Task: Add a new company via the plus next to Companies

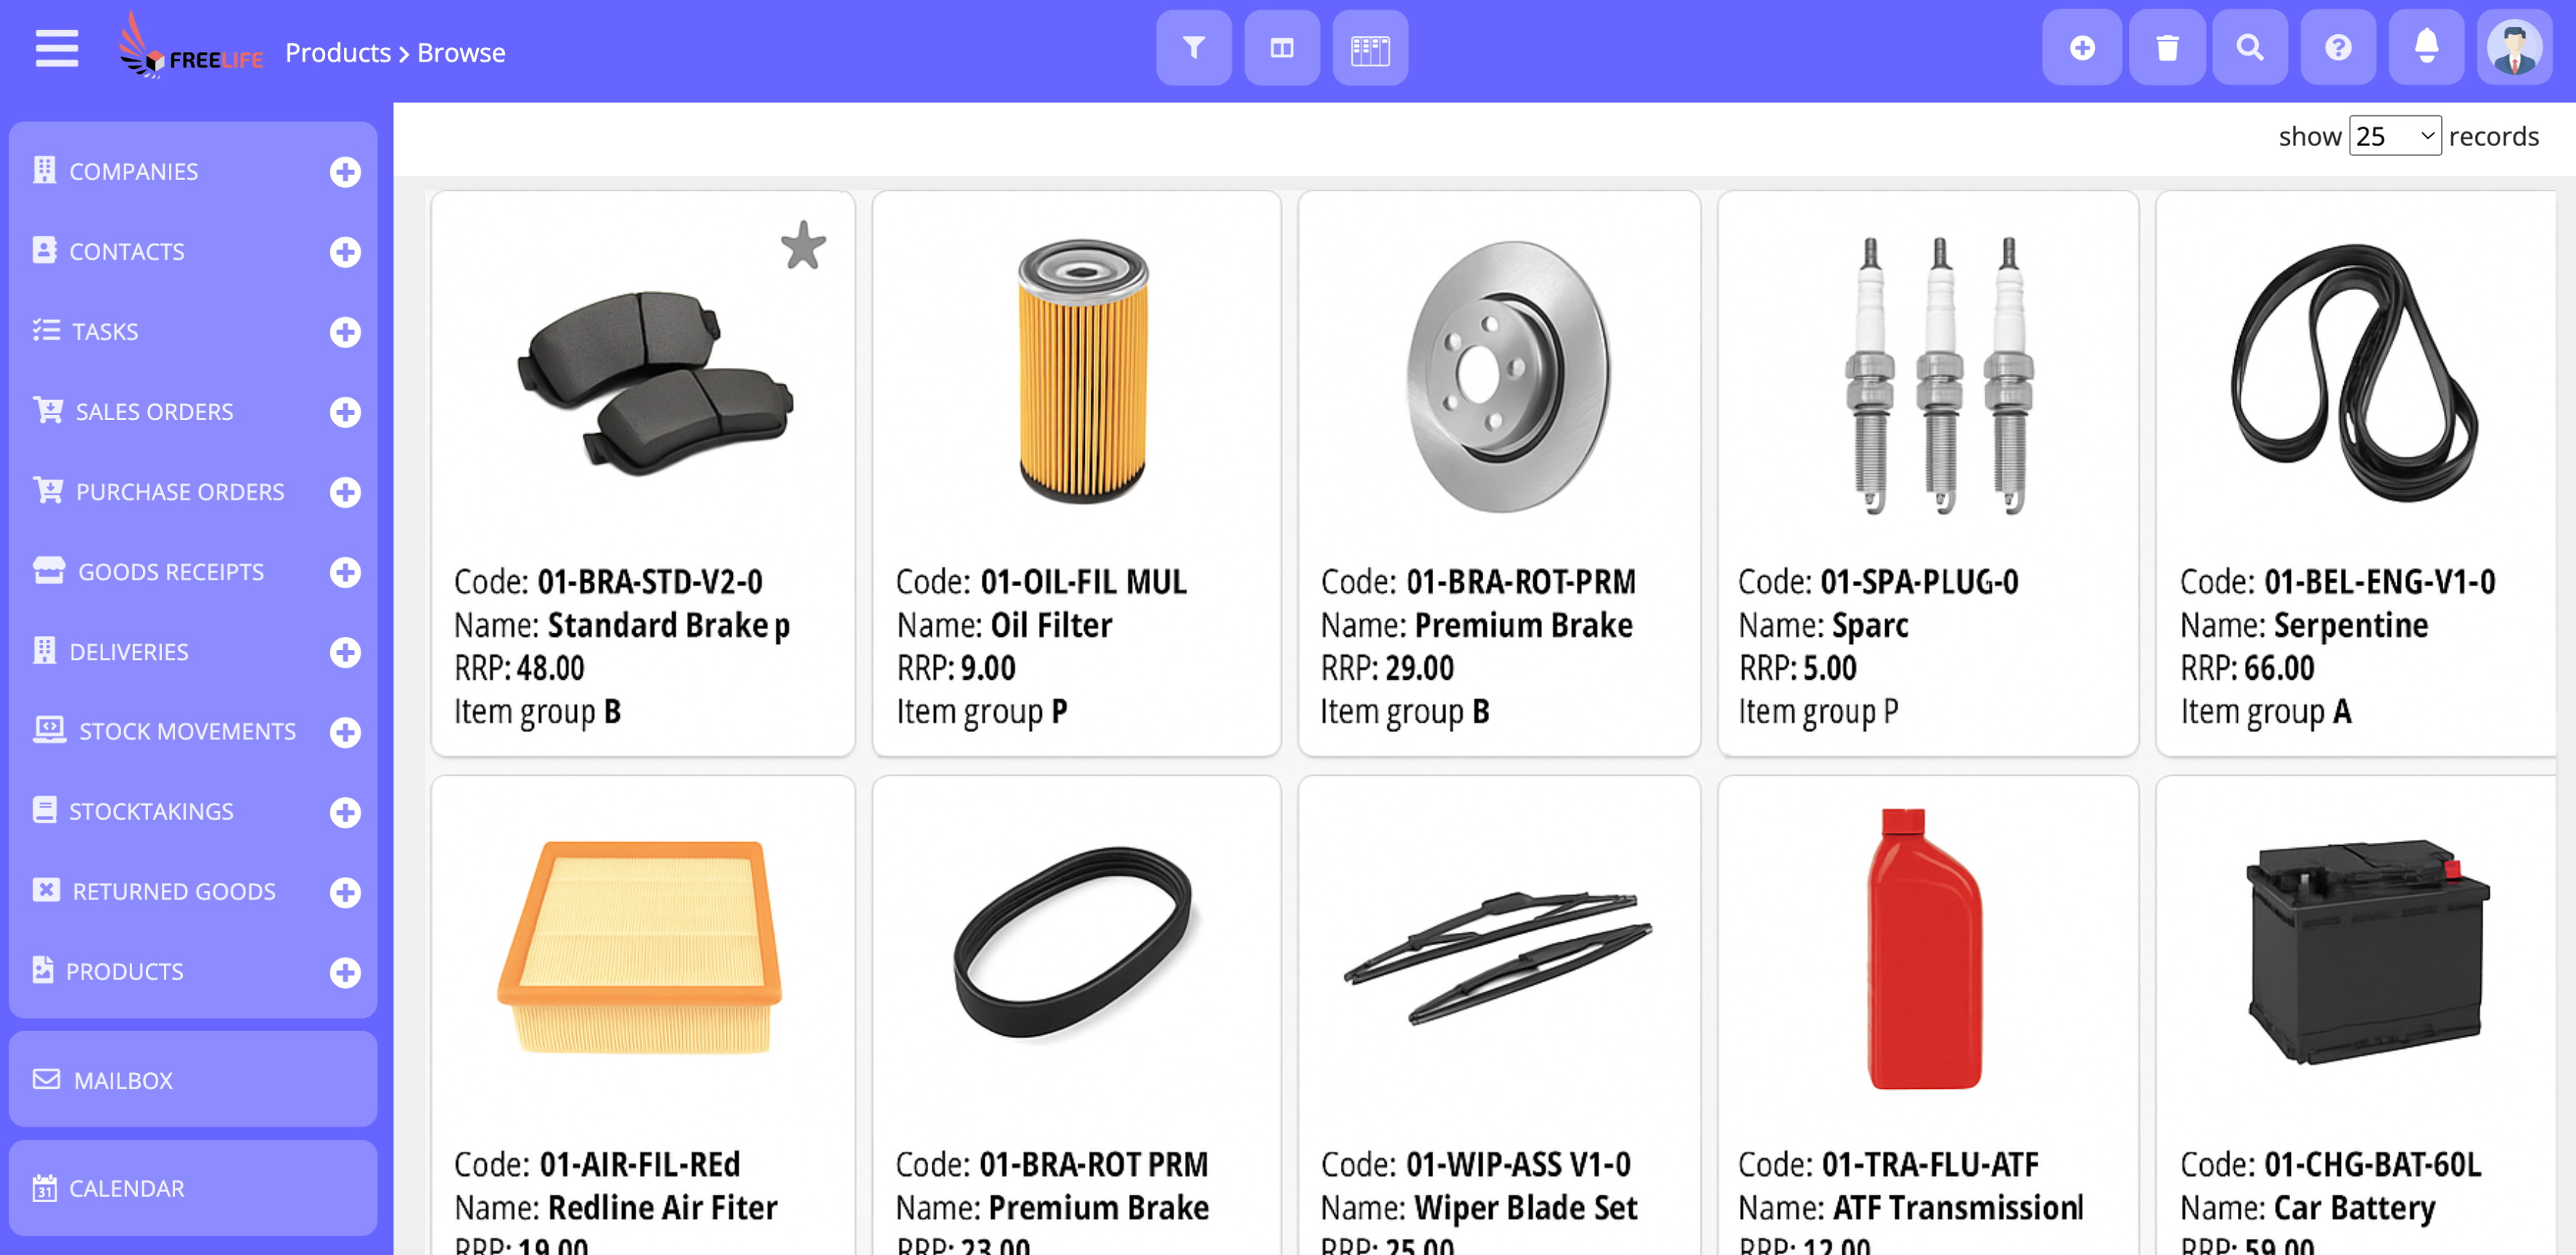Action: (345, 172)
